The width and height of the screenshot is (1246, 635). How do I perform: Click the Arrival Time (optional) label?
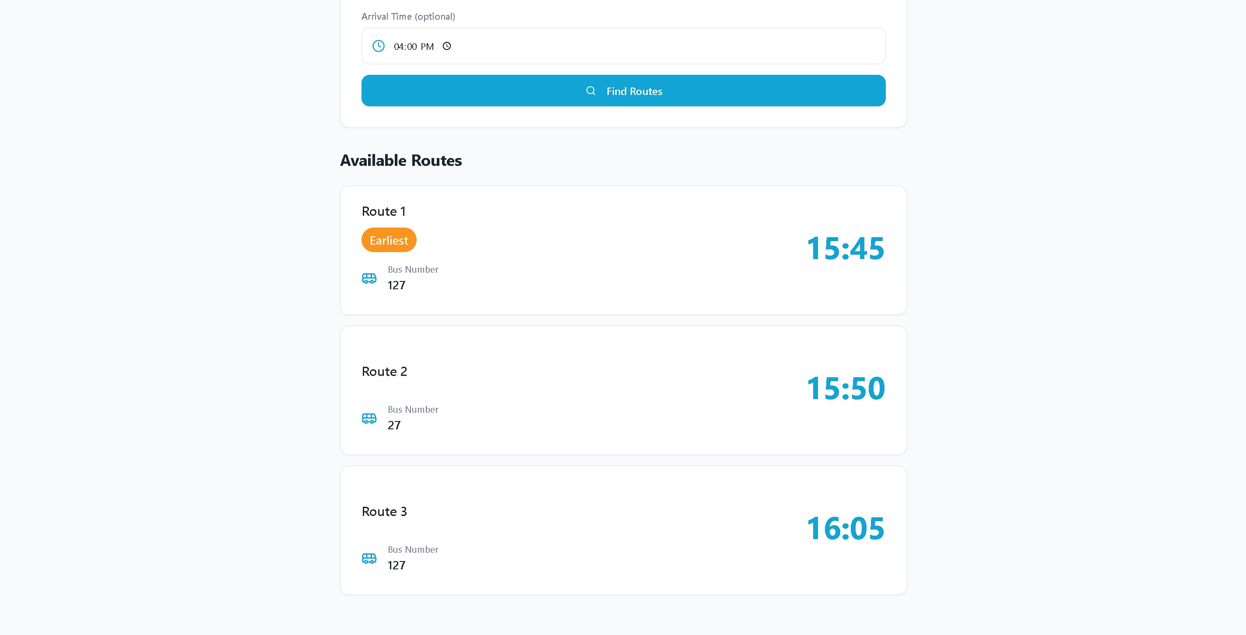coord(408,17)
